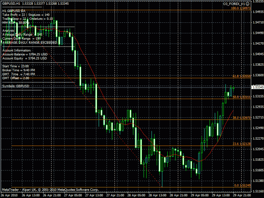
Task: Select the 50.0 1.53111 Fibonacci level label
Action: pyautogui.click(x=242, y=97)
